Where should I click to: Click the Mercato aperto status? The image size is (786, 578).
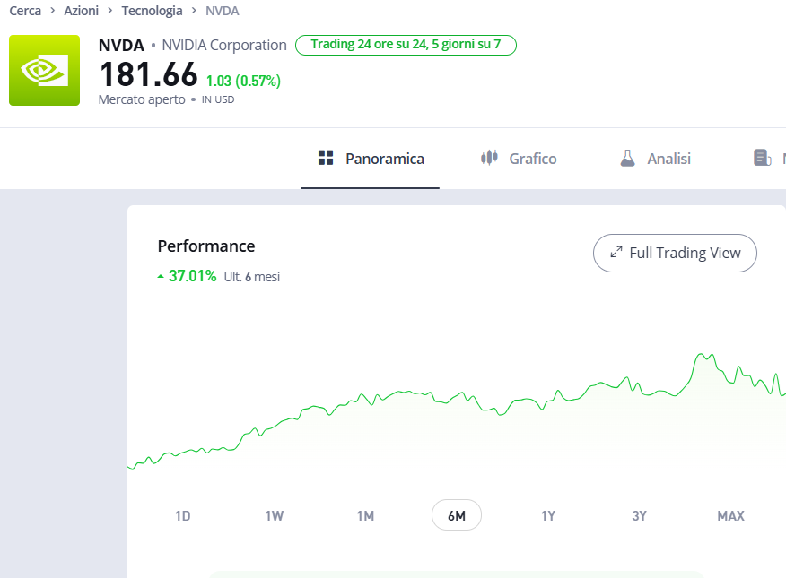(142, 99)
